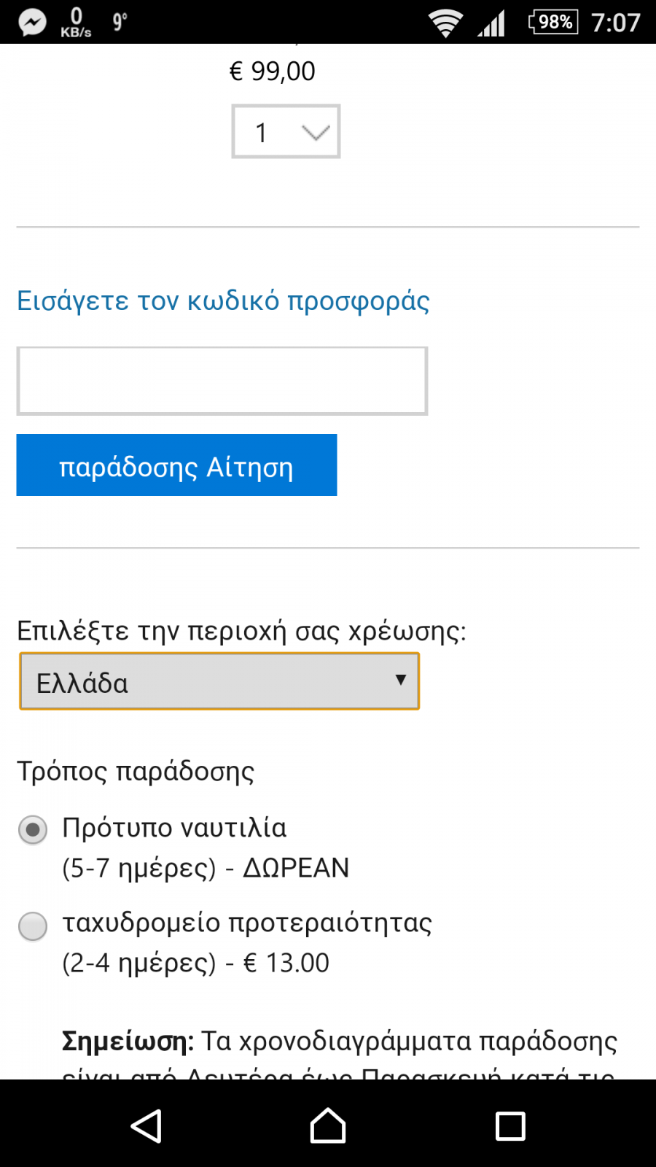Tap the Messenger notification icon in status bar
This screenshot has width=656, height=1167.
point(32,23)
